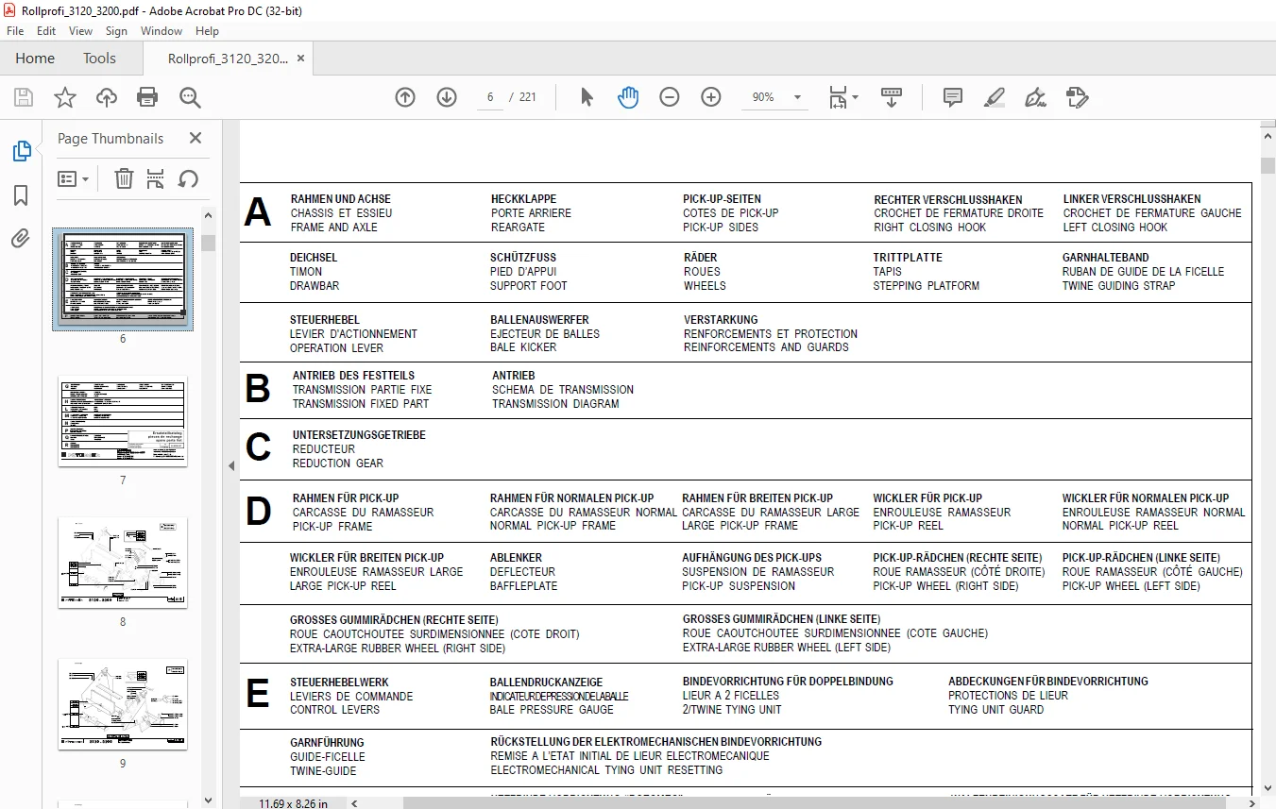Print the file using the printer icon
Screen dimensions: 1276x809
pyautogui.click(x=147, y=97)
